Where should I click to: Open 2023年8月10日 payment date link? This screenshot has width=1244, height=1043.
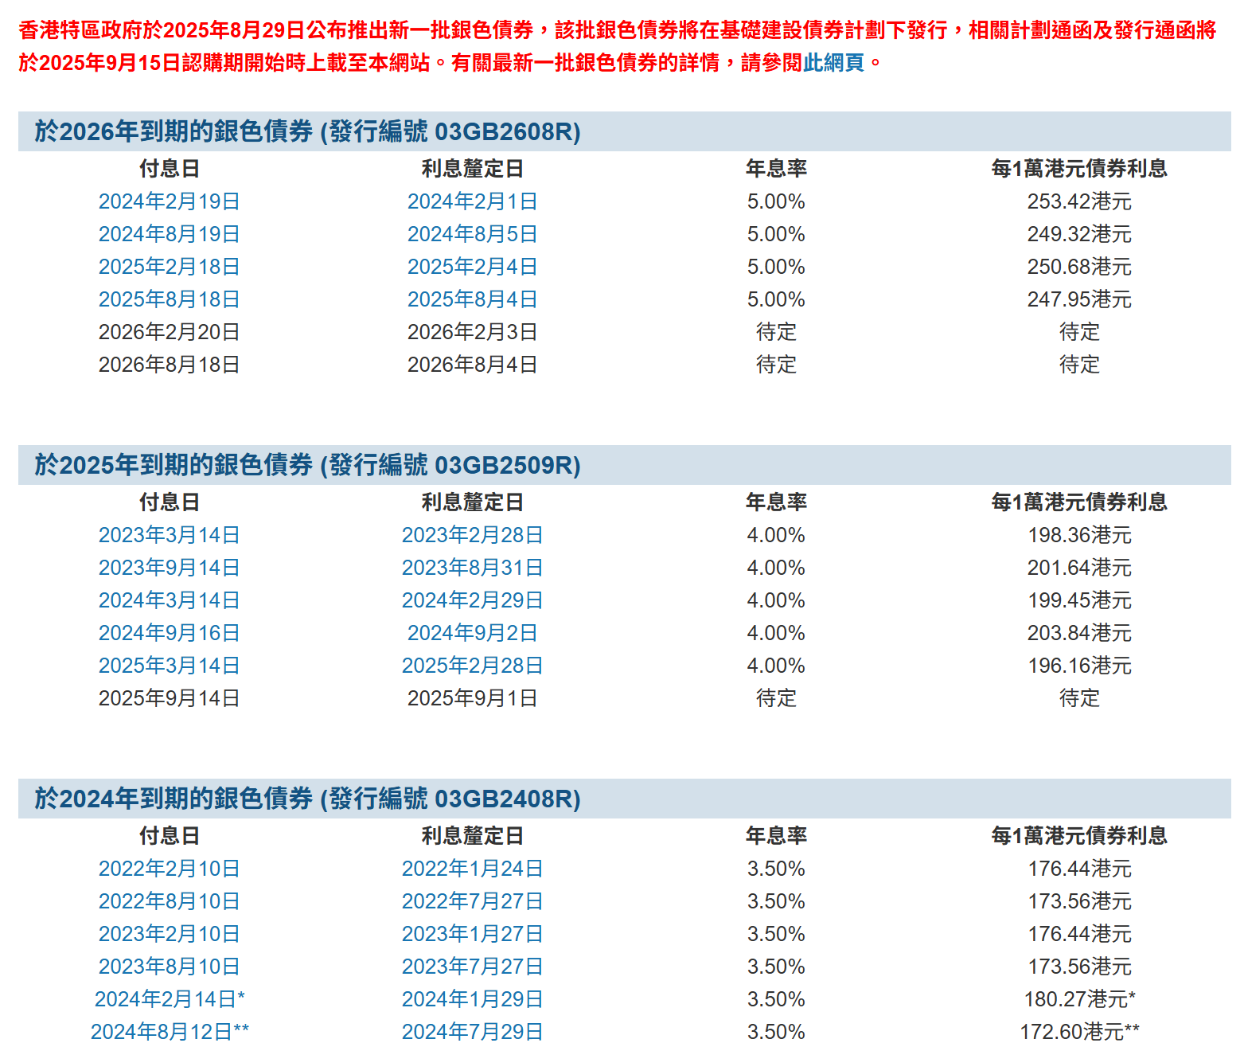click(169, 967)
